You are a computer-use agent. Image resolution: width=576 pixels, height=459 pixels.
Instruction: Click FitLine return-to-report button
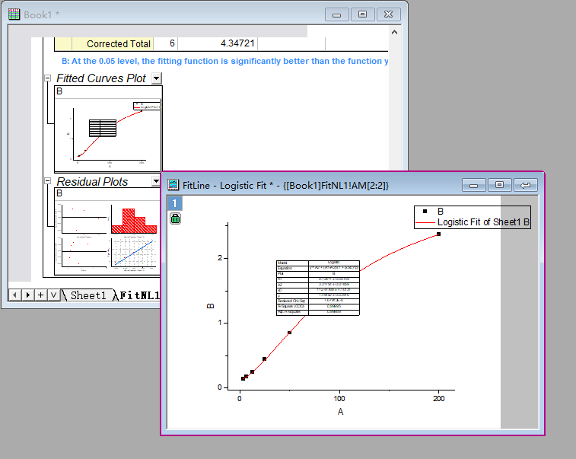click(x=526, y=185)
